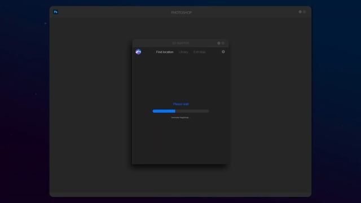The height and width of the screenshot is (203, 361).
Task: Switch to the Find location tab
Action: pos(165,52)
